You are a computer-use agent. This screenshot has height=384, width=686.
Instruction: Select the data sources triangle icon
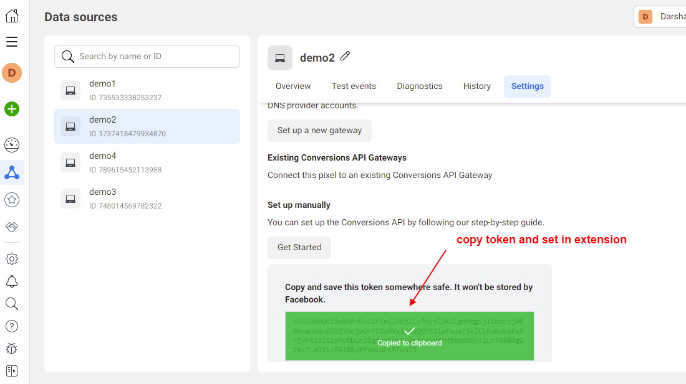(12, 172)
